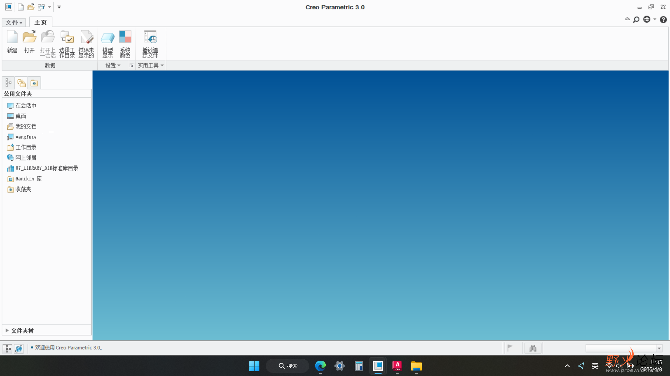The image size is (670, 376).
Task: Select 在会话中 in common folders
Action: coord(22,106)
